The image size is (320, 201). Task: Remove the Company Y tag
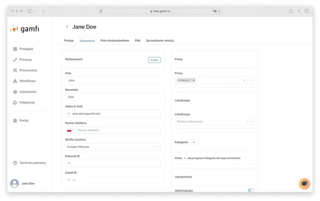tap(193, 80)
